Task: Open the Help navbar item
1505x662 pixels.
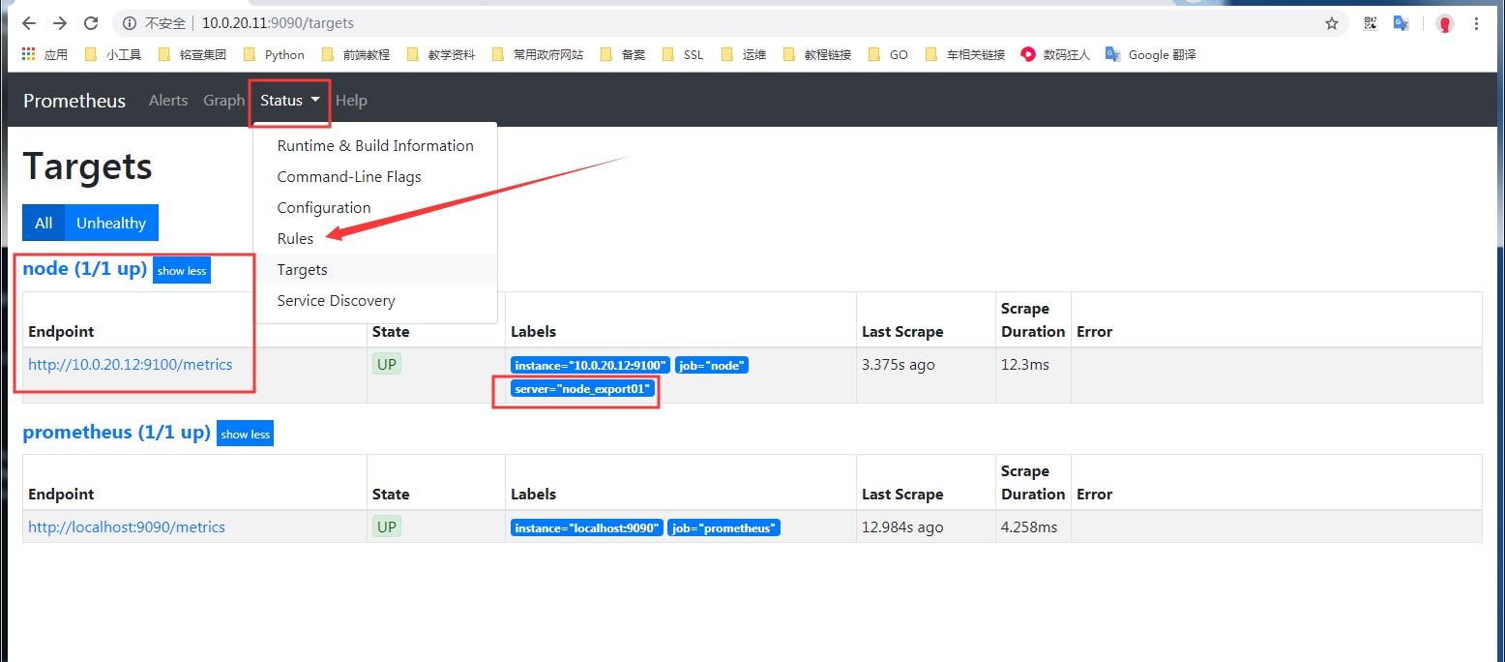Action: click(x=351, y=101)
